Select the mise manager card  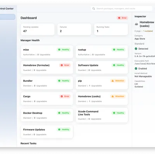click(x=47, y=52)
